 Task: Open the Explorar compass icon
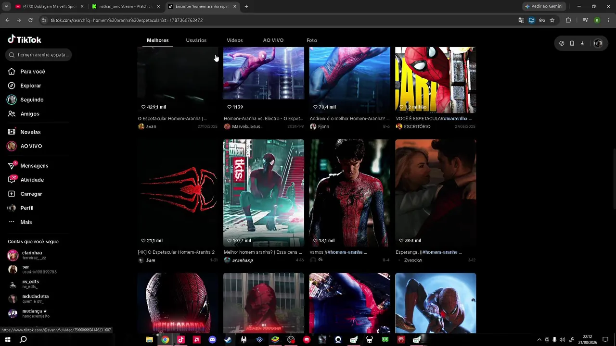pyautogui.click(x=12, y=86)
